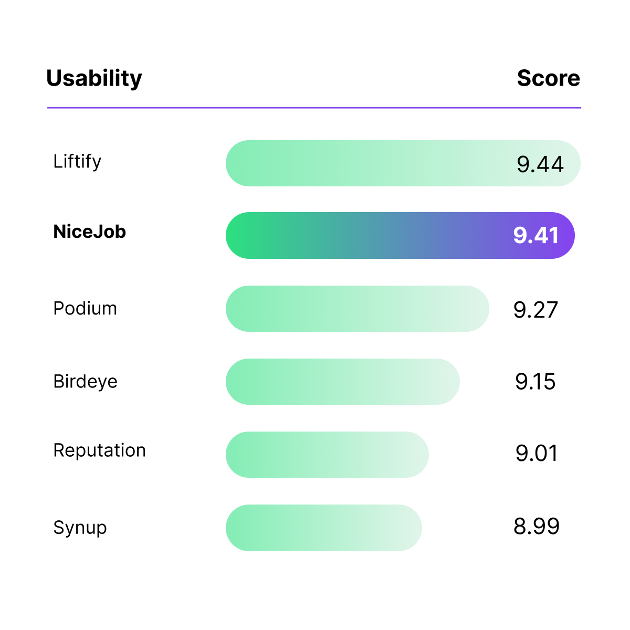Screen dimensions: 630x630
Task: Click the 8.99 score value
Action: tap(537, 526)
